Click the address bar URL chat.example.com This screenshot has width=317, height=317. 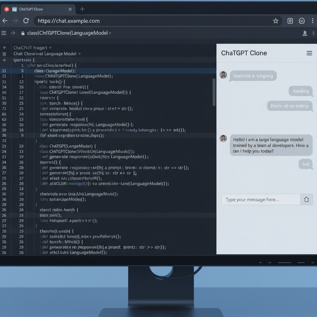pyautogui.click(x=68, y=21)
